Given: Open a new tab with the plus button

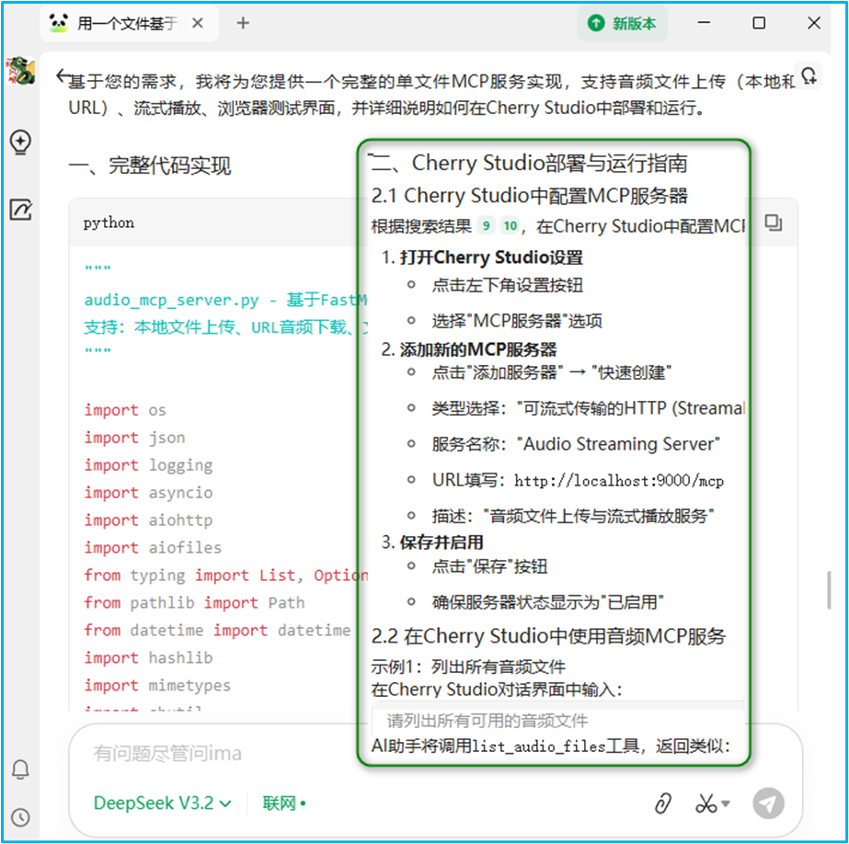Looking at the screenshot, I should click(243, 23).
